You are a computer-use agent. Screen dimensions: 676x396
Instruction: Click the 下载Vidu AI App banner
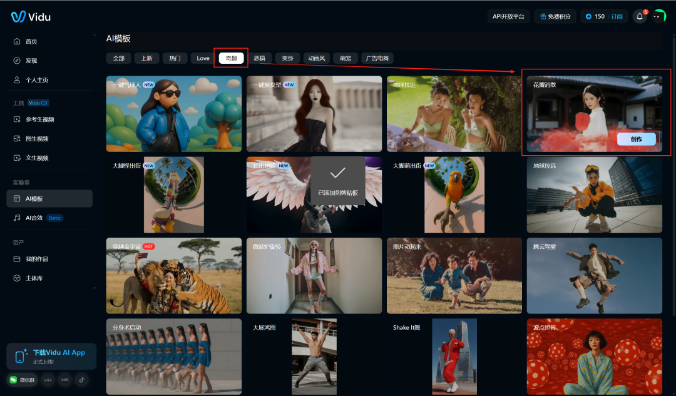[51, 356]
